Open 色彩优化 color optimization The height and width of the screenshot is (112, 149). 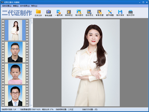tap(89, 13)
